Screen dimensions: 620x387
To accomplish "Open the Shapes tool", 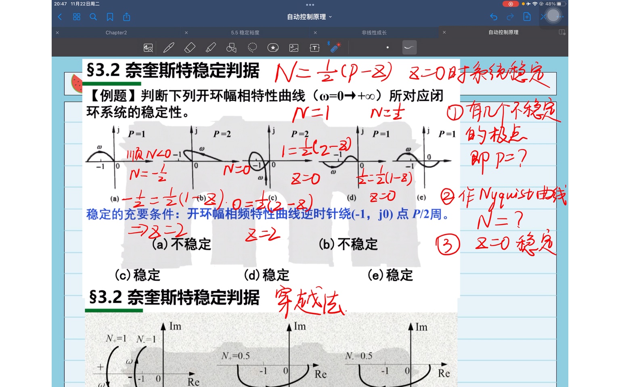I will pos(231,47).
